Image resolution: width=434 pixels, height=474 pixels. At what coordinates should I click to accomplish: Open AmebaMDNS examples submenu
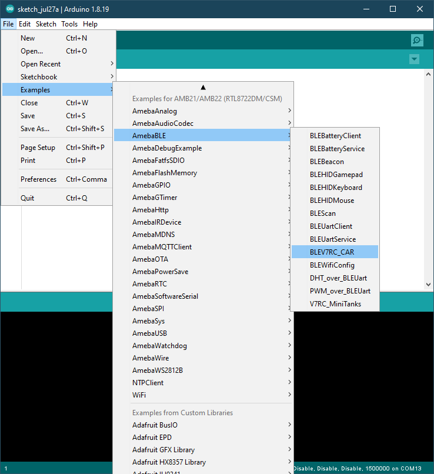tap(202, 235)
